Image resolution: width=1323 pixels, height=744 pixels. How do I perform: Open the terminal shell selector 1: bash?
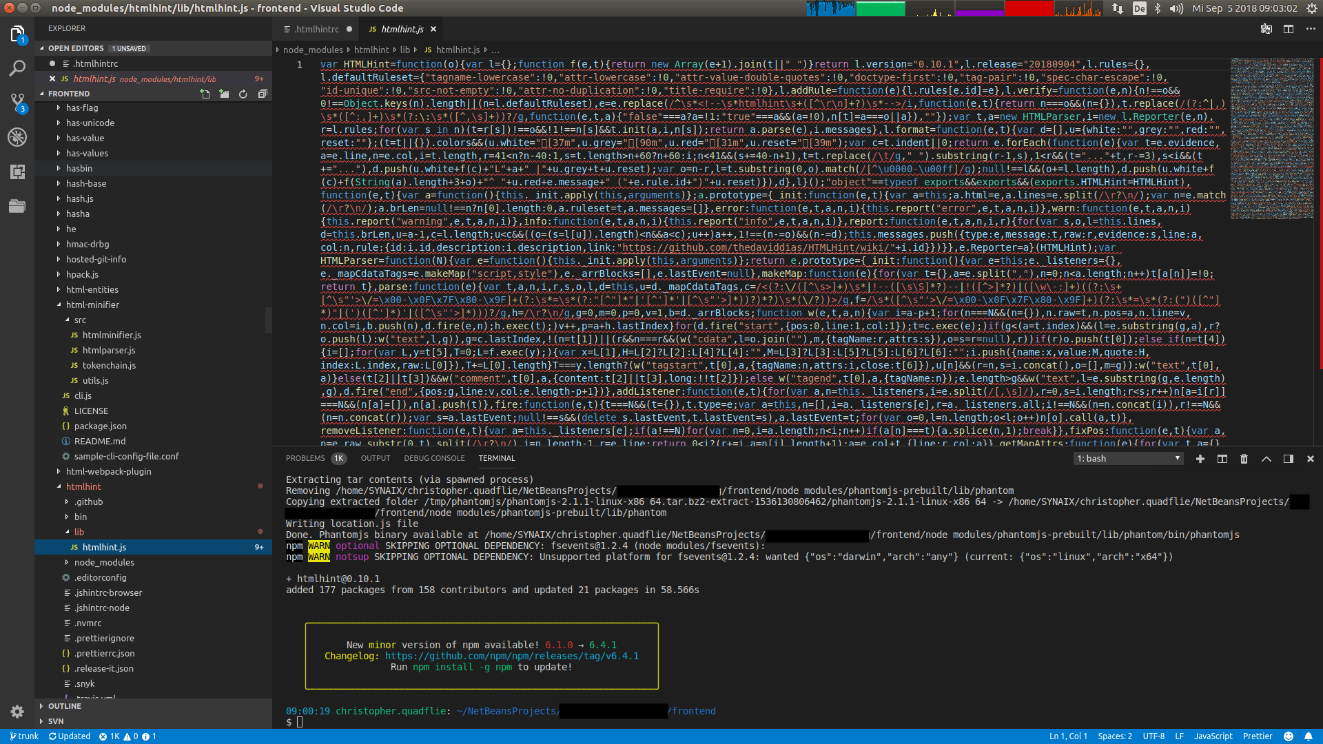[1129, 459]
